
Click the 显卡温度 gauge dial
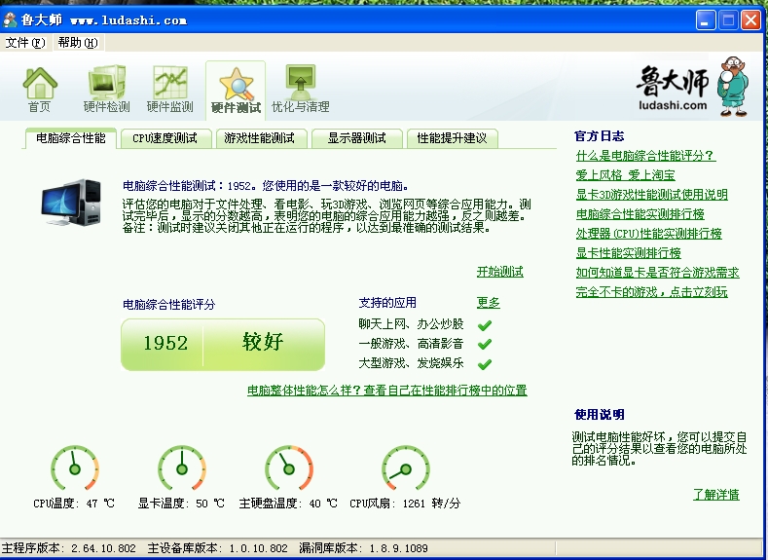click(182, 467)
